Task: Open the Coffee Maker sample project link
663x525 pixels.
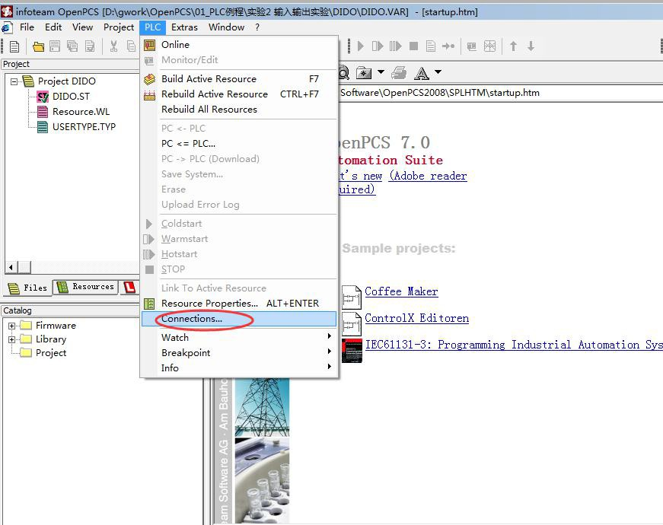Action: pos(401,291)
